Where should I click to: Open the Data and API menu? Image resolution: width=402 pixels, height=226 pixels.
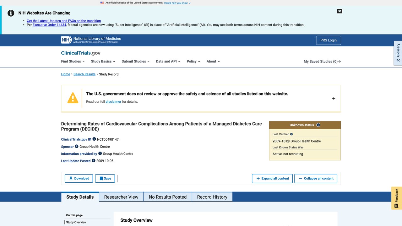[x=168, y=62]
